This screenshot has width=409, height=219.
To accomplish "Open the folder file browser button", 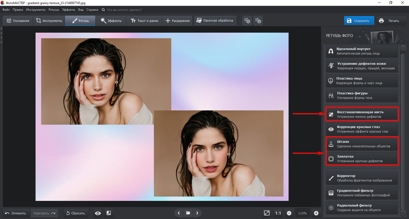I will pyautogui.click(x=188, y=213).
